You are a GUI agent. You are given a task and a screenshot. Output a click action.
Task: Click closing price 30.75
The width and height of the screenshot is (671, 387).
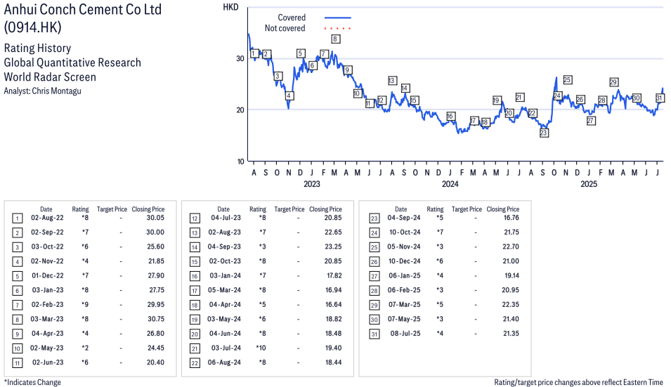(x=155, y=320)
